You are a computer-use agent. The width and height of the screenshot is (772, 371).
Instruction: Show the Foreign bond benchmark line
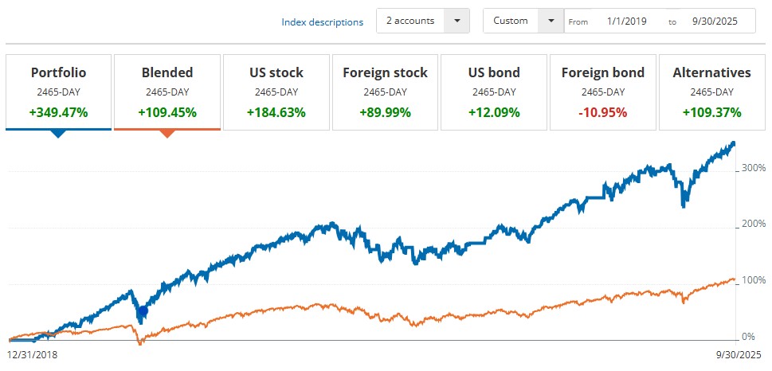point(603,91)
